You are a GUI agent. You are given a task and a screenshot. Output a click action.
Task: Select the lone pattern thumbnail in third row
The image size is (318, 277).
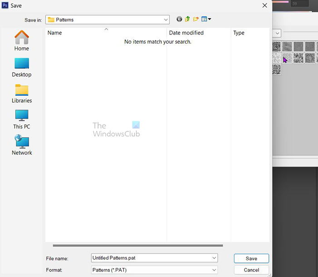(x=277, y=69)
